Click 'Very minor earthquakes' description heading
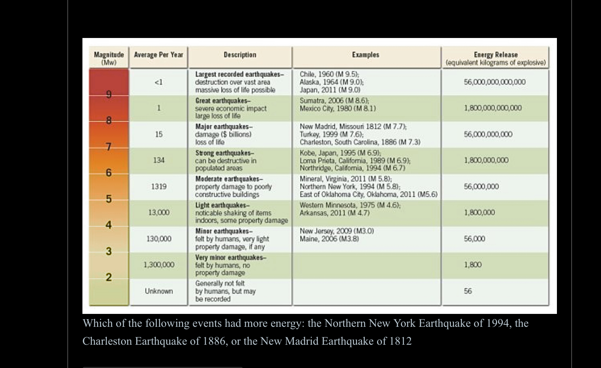 pyautogui.click(x=231, y=258)
